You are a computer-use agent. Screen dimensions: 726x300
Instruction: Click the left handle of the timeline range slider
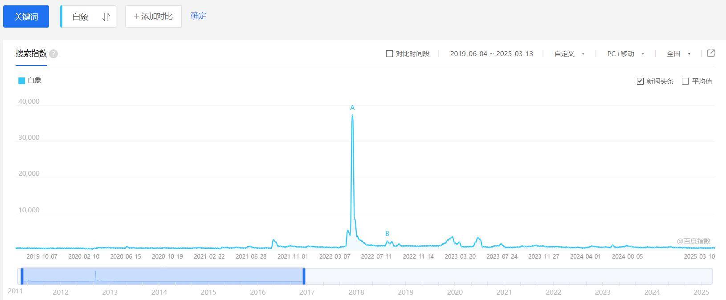point(22,276)
